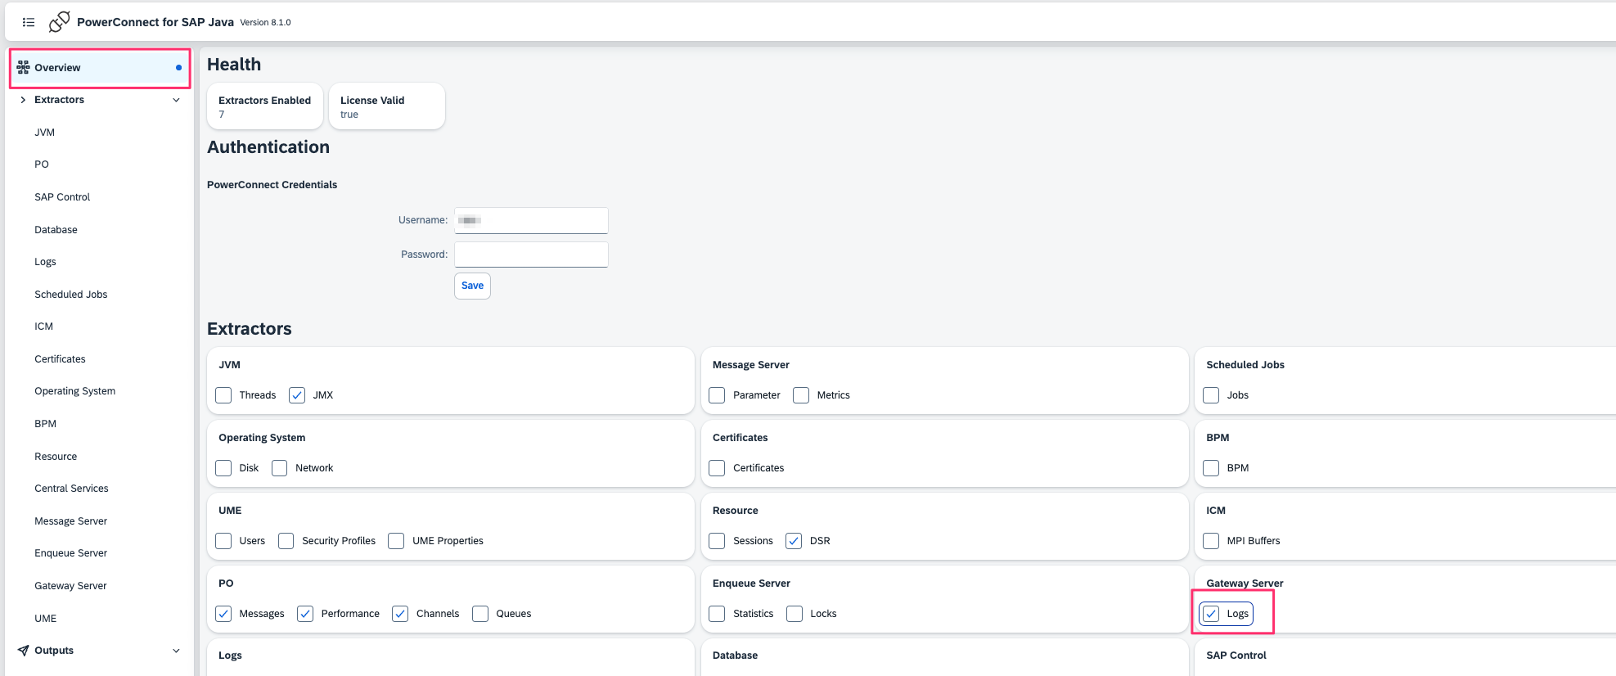Uncheck the JMX extractor checkbox

click(x=297, y=395)
